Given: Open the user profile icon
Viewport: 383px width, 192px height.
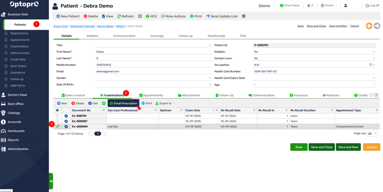Looking at the screenshot, I should pos(345,6).
